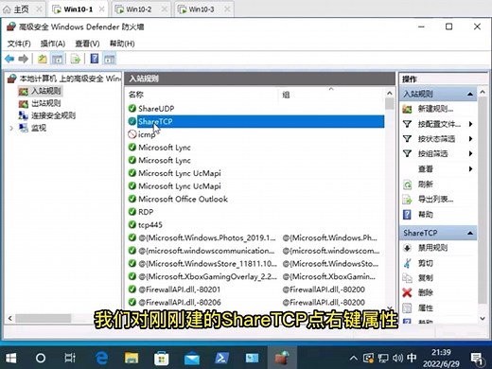Click the 导出列表 export icon

tap(407, 200)
